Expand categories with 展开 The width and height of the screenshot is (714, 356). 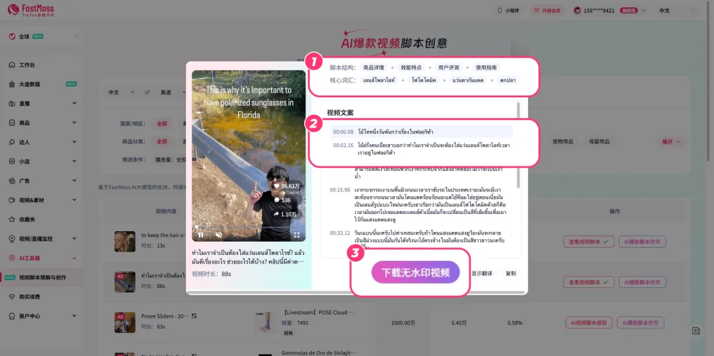tap(672, 142)
